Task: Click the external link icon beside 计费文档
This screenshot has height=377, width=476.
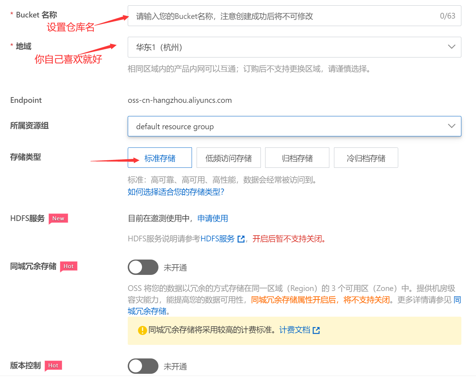Action: pyautogui.click(x=316, y=330)
